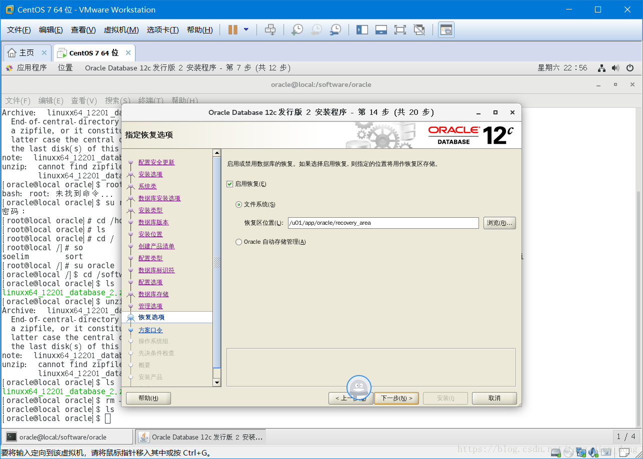The width and height of the screenshot is (643, 459).
Task: Click the 取消 button
Action: click(x=494, y=398)
